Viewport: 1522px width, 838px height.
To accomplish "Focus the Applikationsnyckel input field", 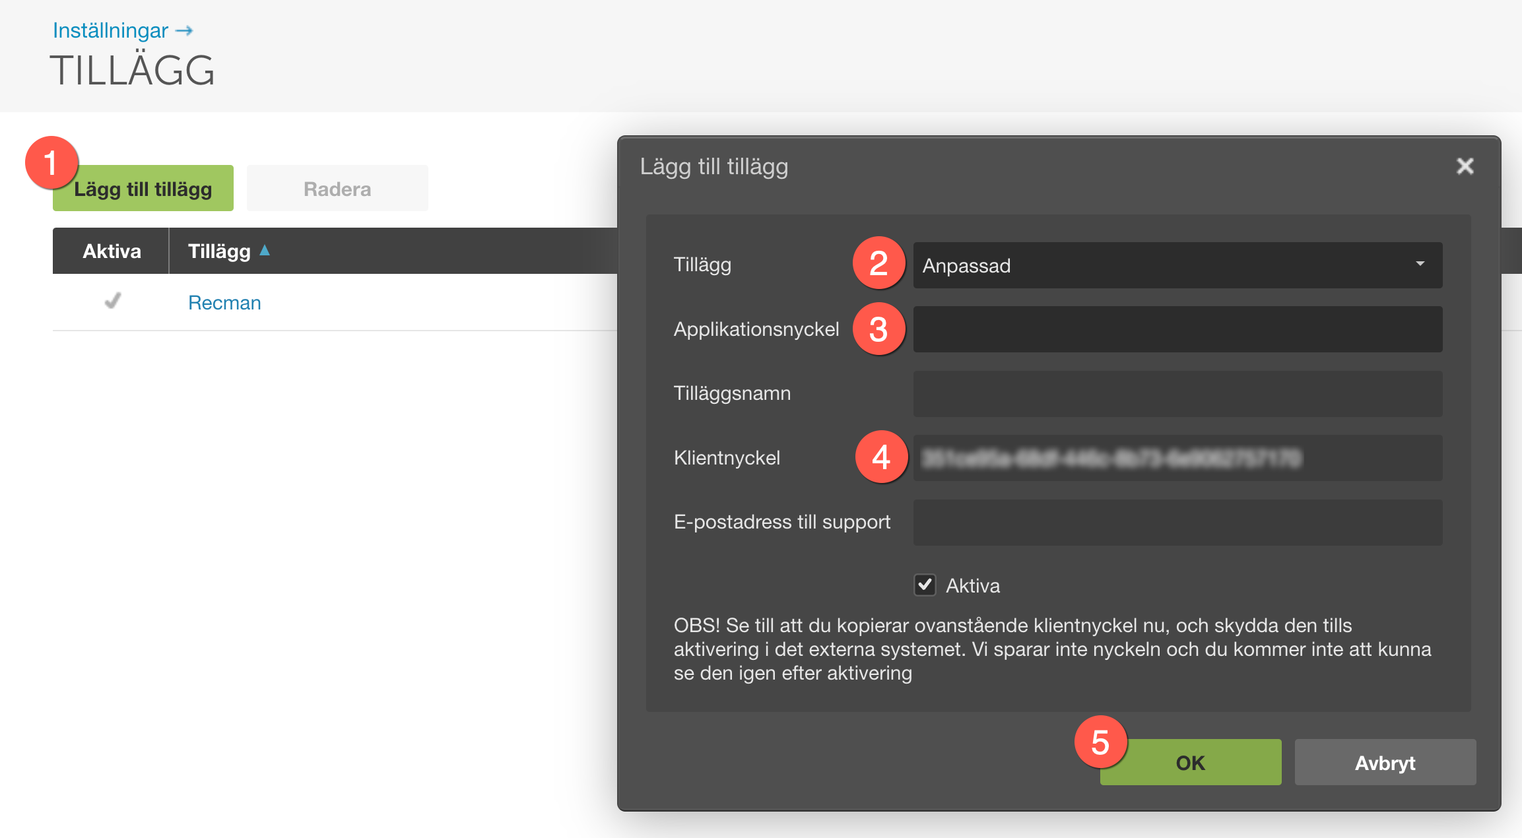I will 1177,329.
